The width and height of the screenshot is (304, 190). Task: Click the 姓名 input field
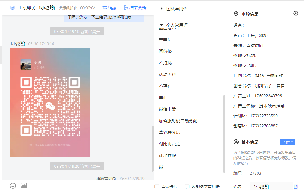click(271, 187)
